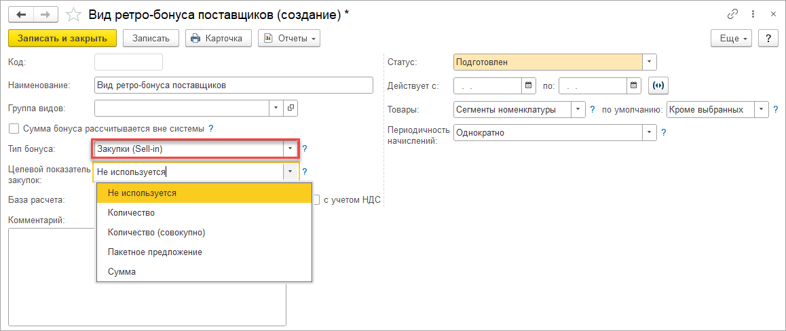
Task: Select 'Количество (совокупно)' from the list
Action: (x=156, y=232)
